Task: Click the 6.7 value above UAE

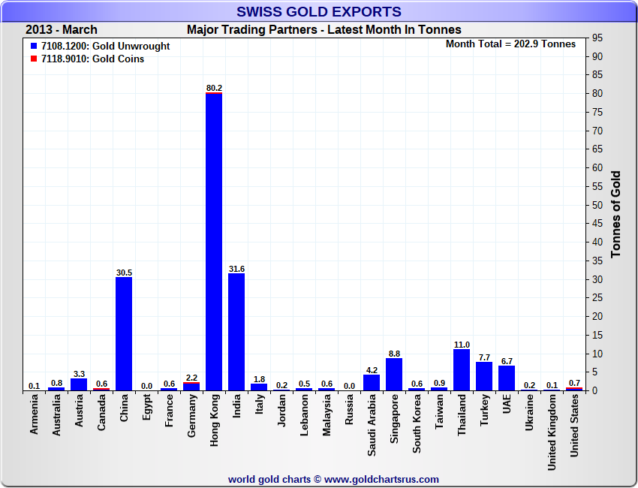Action: [507, 361]
